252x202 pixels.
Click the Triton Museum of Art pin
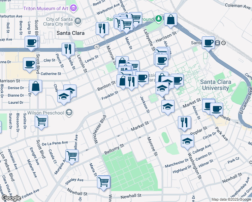[73, 8]
